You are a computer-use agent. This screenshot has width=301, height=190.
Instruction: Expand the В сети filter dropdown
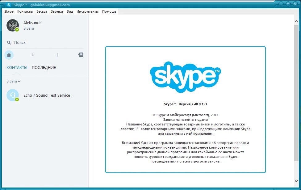[13, 81]
